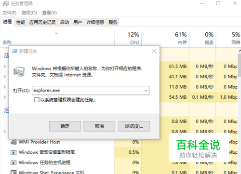This screenshot has width=241, height=174.
Task: Sort by the 0% 磁盘 column header
Action: tap(202, 39)
